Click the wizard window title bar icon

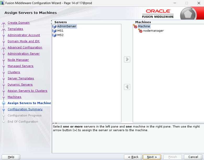tap(2, 3)
